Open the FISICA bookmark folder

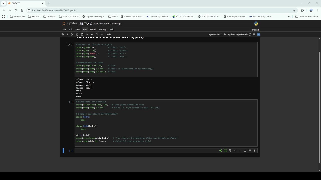pos(113,17)
